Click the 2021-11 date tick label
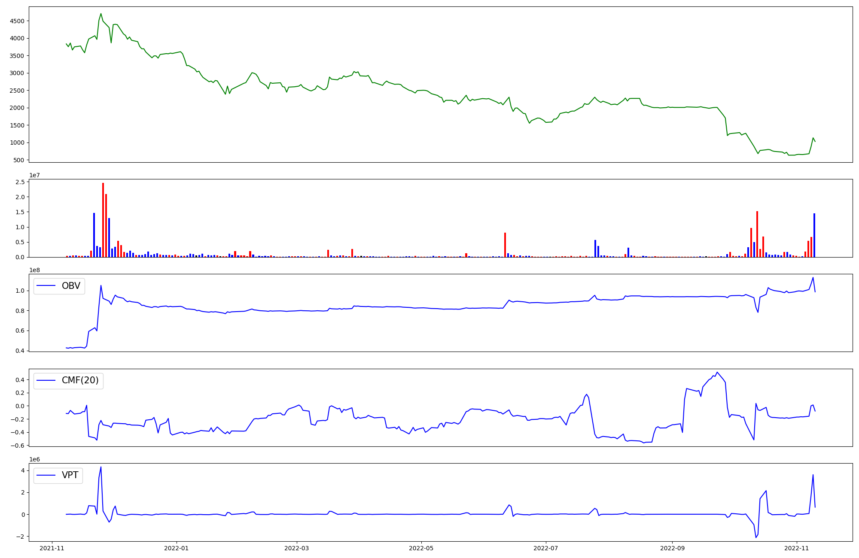 pyautogui.click(x=52, y=548)
